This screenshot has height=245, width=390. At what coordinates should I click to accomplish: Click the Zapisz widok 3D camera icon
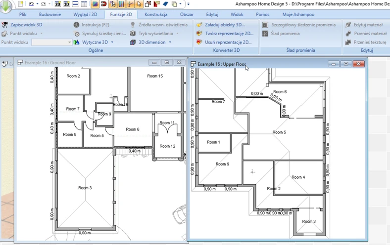pyautogui.click(x=5, y=25)
